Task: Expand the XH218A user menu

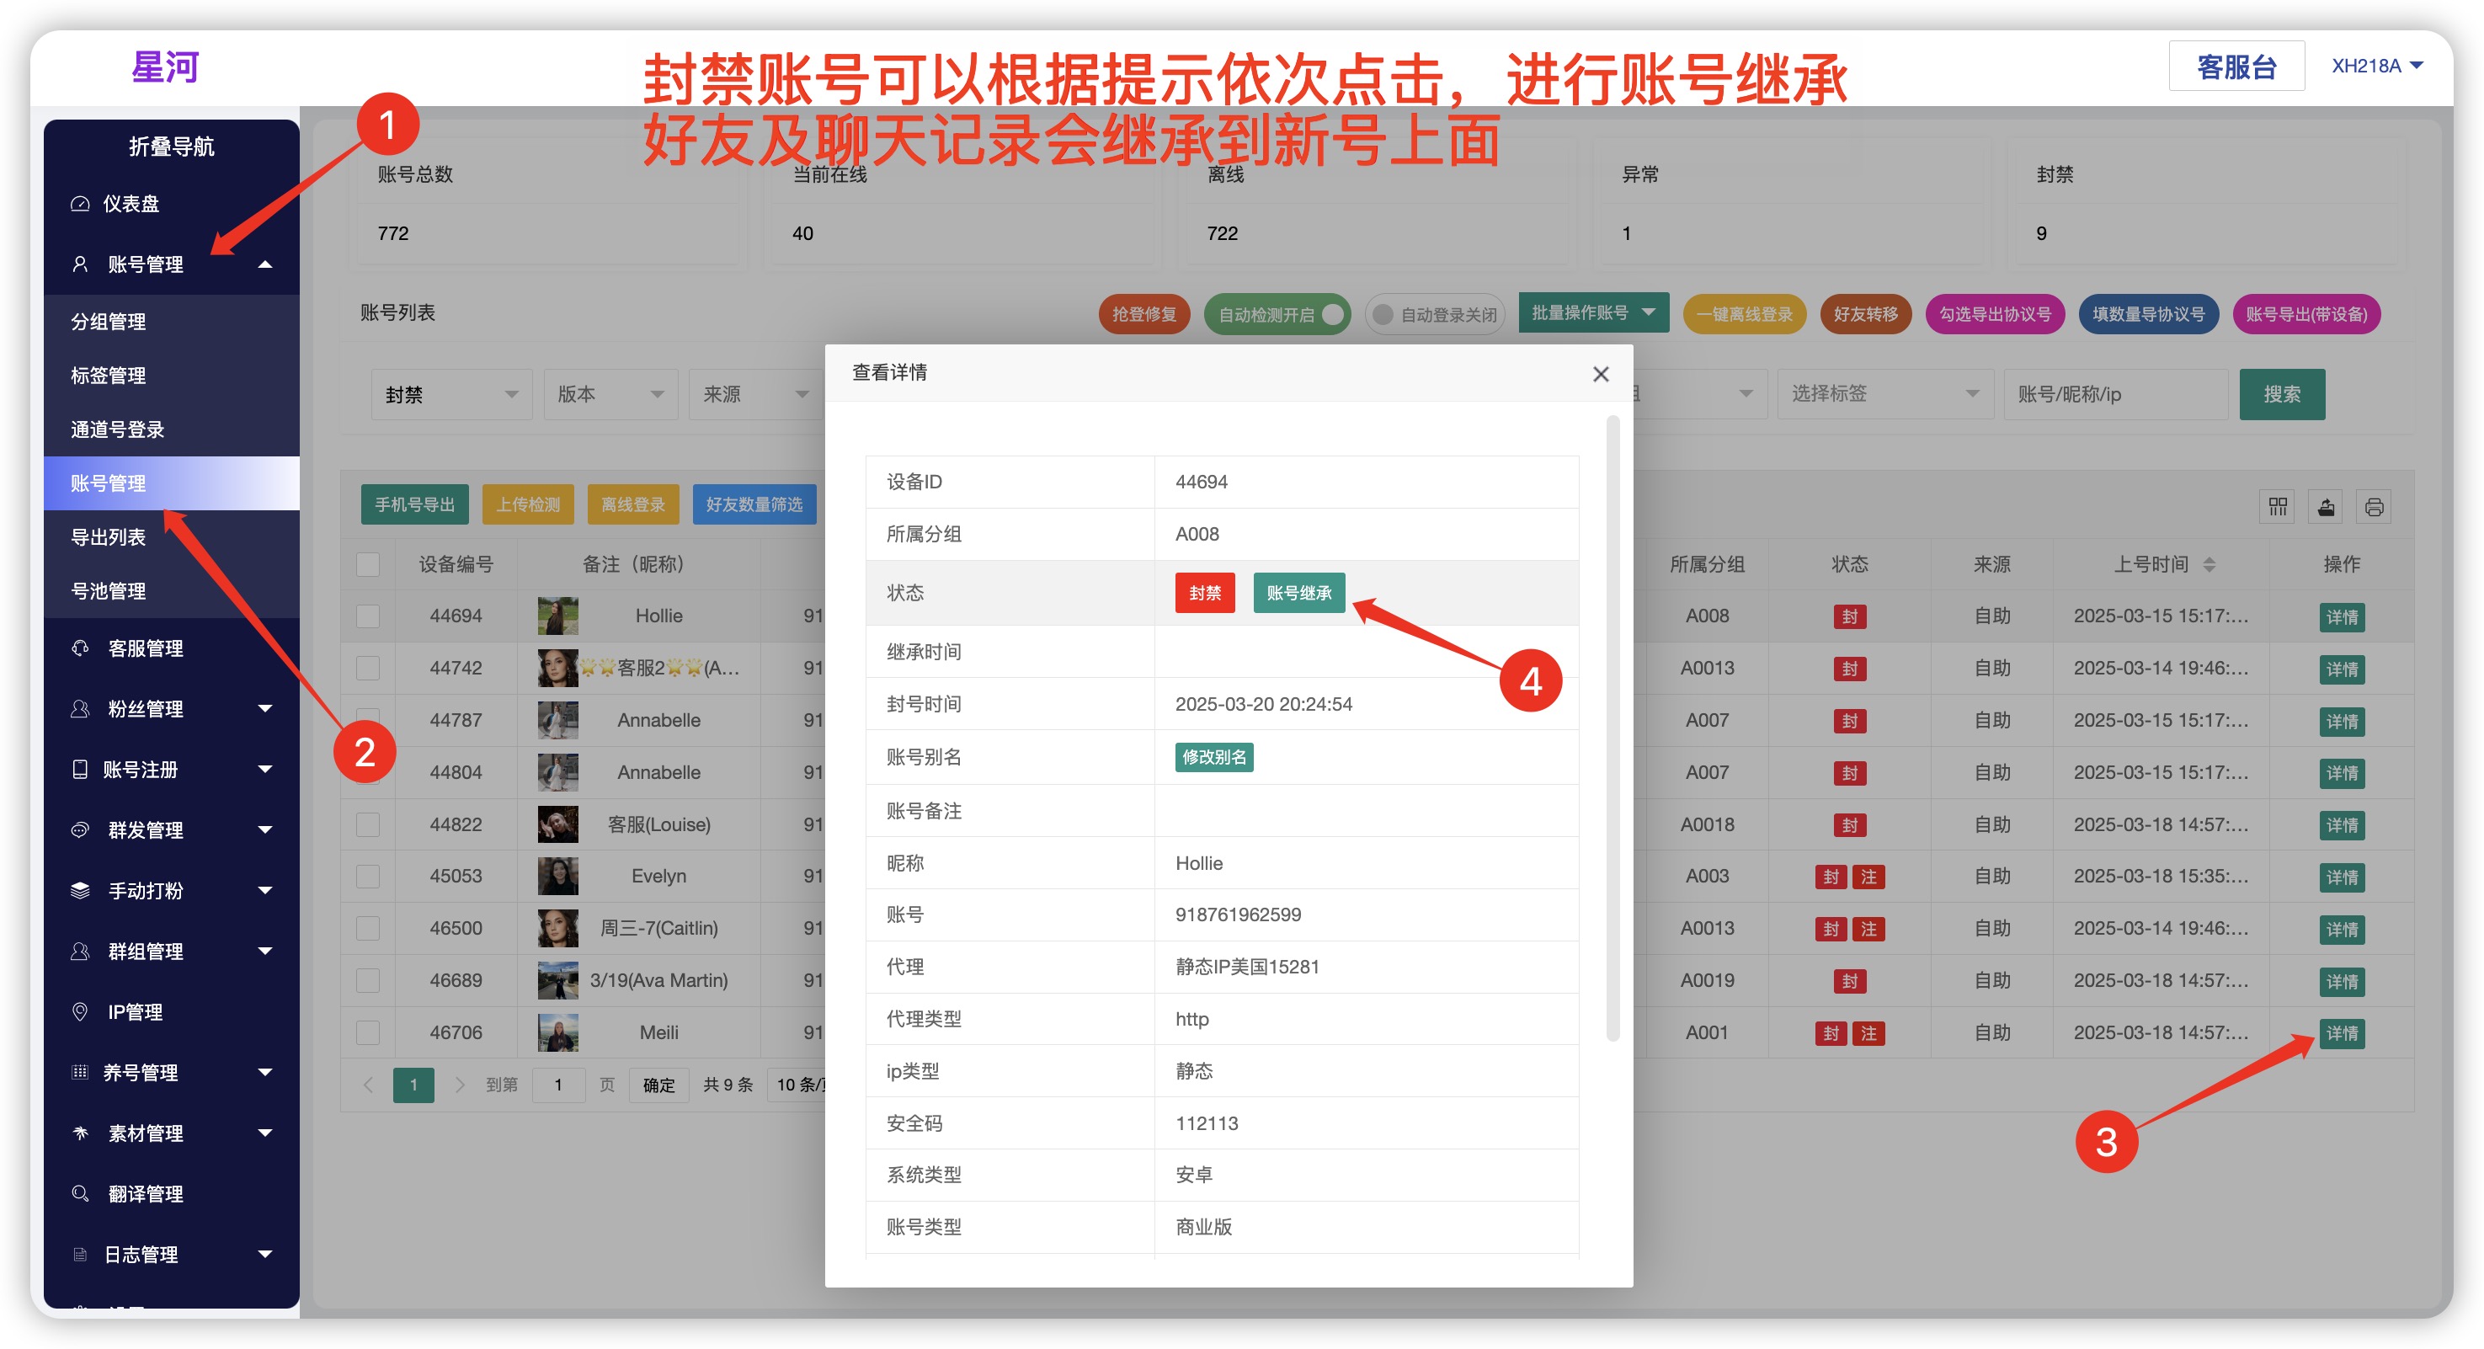Action: 2376,66
